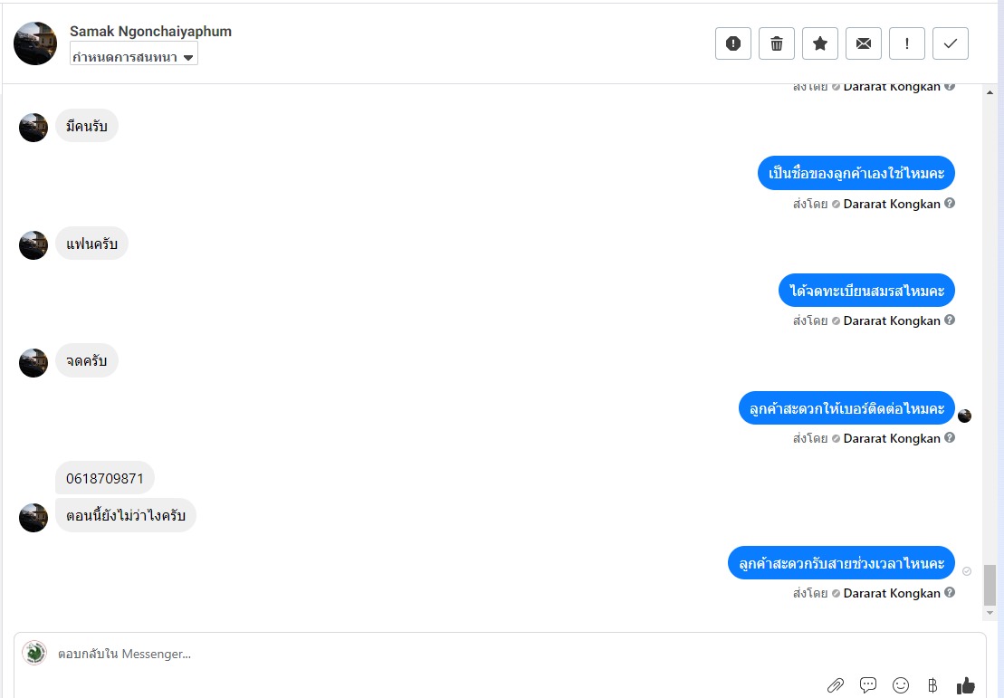Star this conversation as follow-up
This screenshot has height=698, width=1004.
820,43
